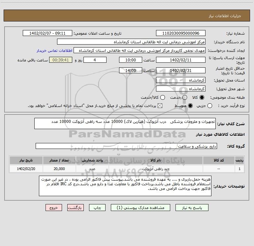Click the واحد شمارش column header
The image size is (254, 246).
point(92,160)
